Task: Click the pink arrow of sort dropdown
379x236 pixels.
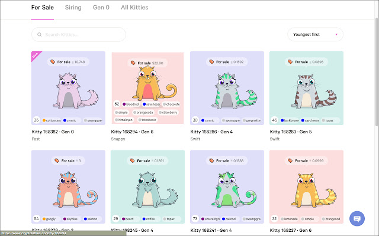Action: tap(336, 34)
